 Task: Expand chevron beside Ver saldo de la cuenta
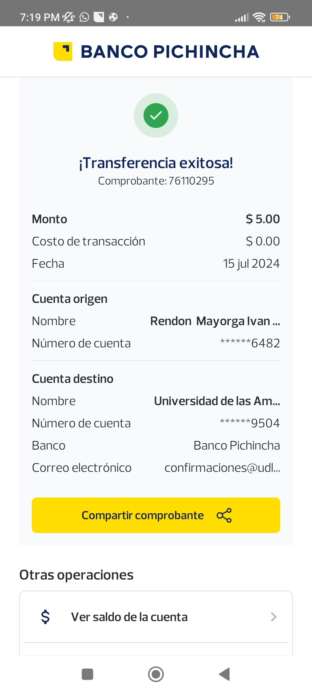click(x=273, y=617)
